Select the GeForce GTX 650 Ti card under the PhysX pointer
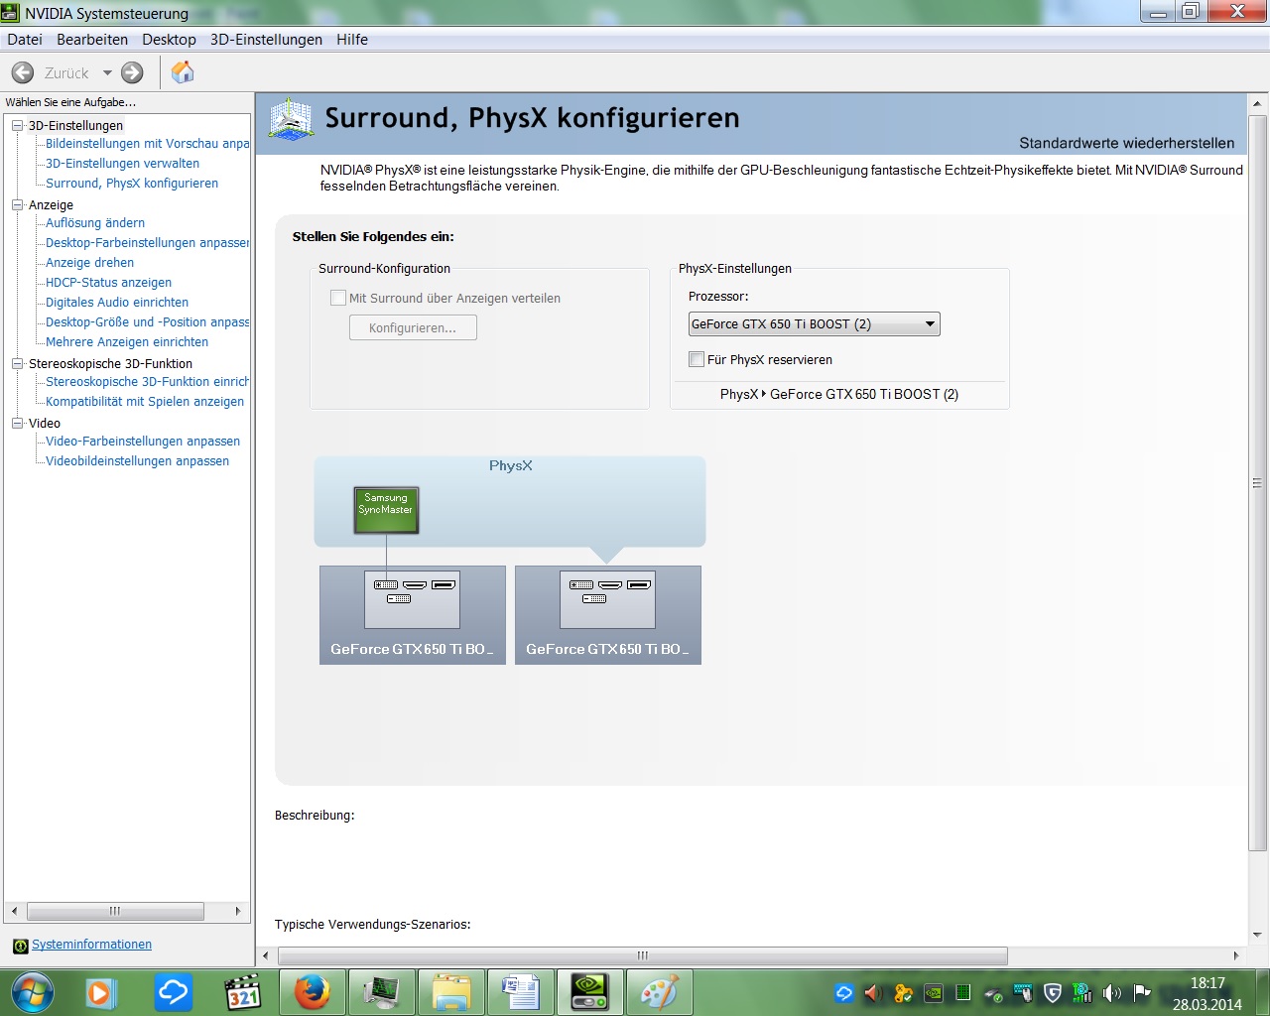Image resolution: width=1270 pixels, height=1016 pixels. [x=607, y=615]
